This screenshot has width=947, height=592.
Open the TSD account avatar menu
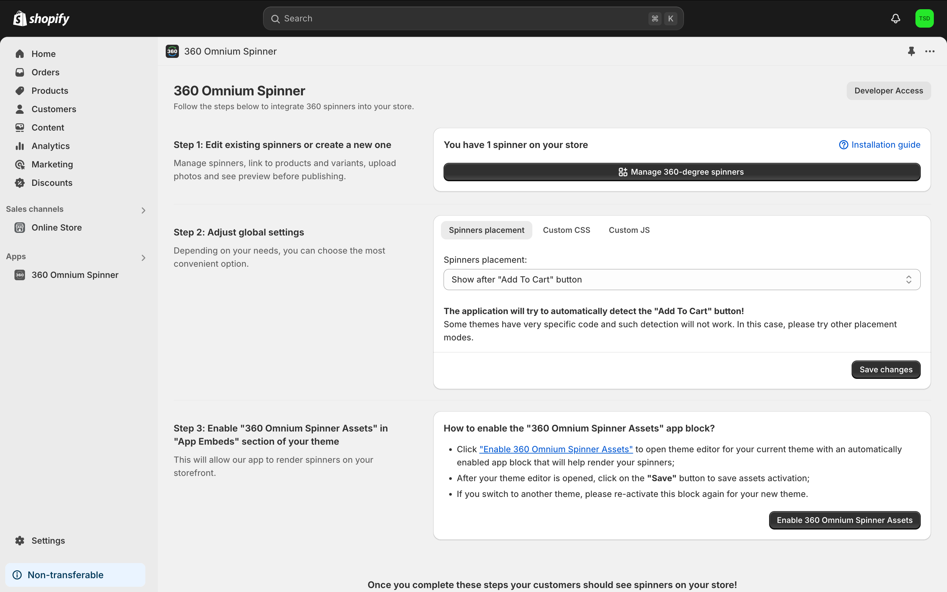pos(924,18)
